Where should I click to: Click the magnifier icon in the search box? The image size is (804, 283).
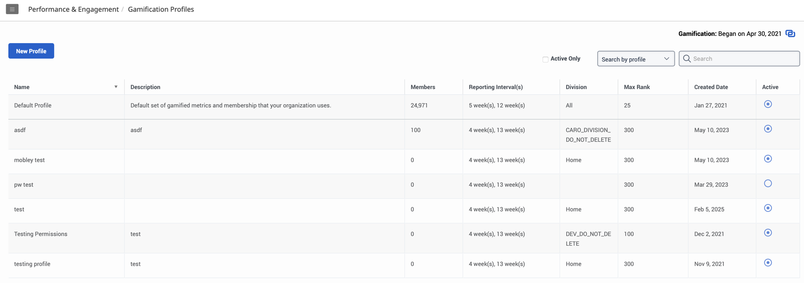click(687, 59)
